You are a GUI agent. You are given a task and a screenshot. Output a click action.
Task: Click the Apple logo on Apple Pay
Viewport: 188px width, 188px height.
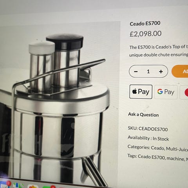pos(134,91)
